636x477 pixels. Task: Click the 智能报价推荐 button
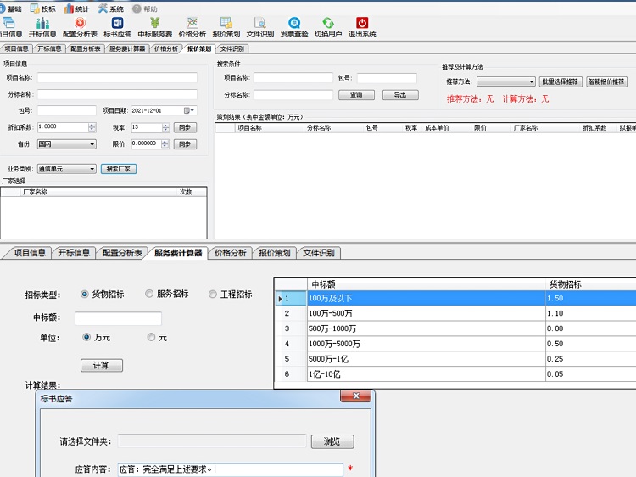click(606, 81)
